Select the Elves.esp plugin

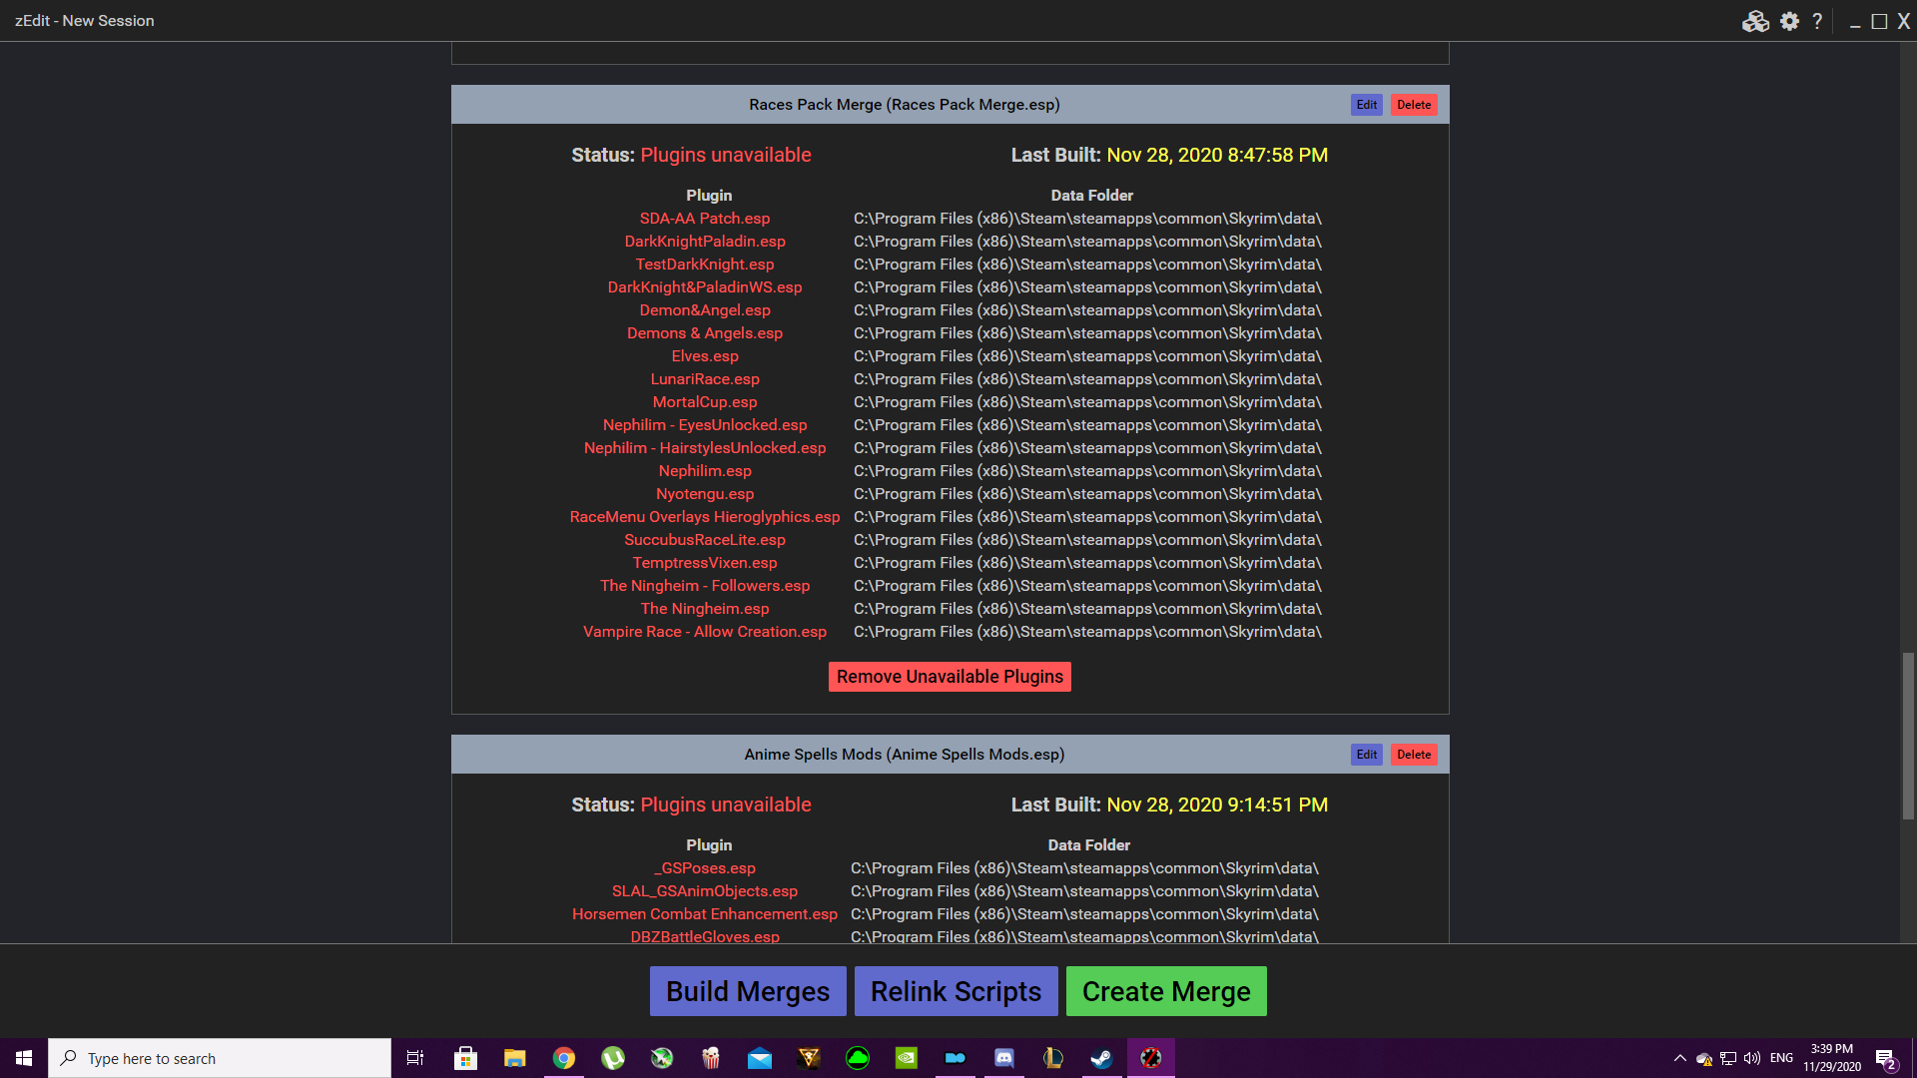pos(705,356)
